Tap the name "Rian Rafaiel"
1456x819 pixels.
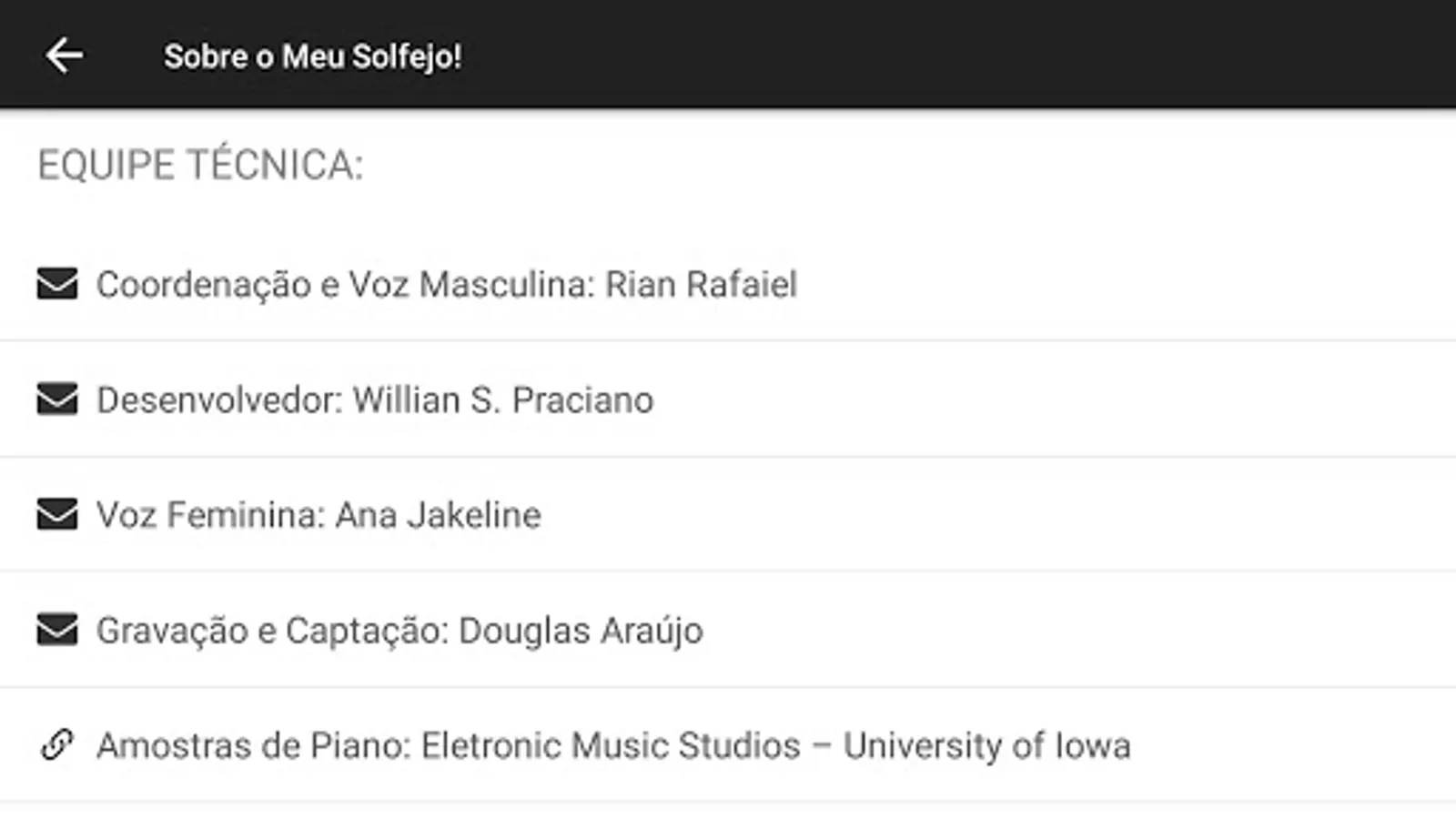pyautogui.click(x=701, y=285)
